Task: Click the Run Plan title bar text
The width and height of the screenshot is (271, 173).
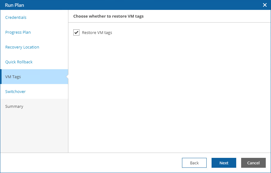Action: point(14,5)
